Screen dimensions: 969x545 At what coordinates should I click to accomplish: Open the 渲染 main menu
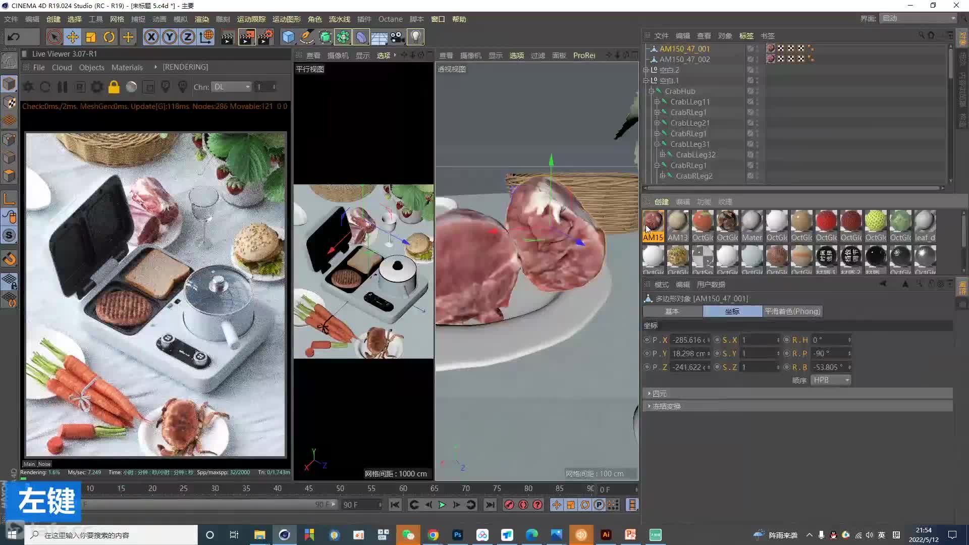(202, 19)
